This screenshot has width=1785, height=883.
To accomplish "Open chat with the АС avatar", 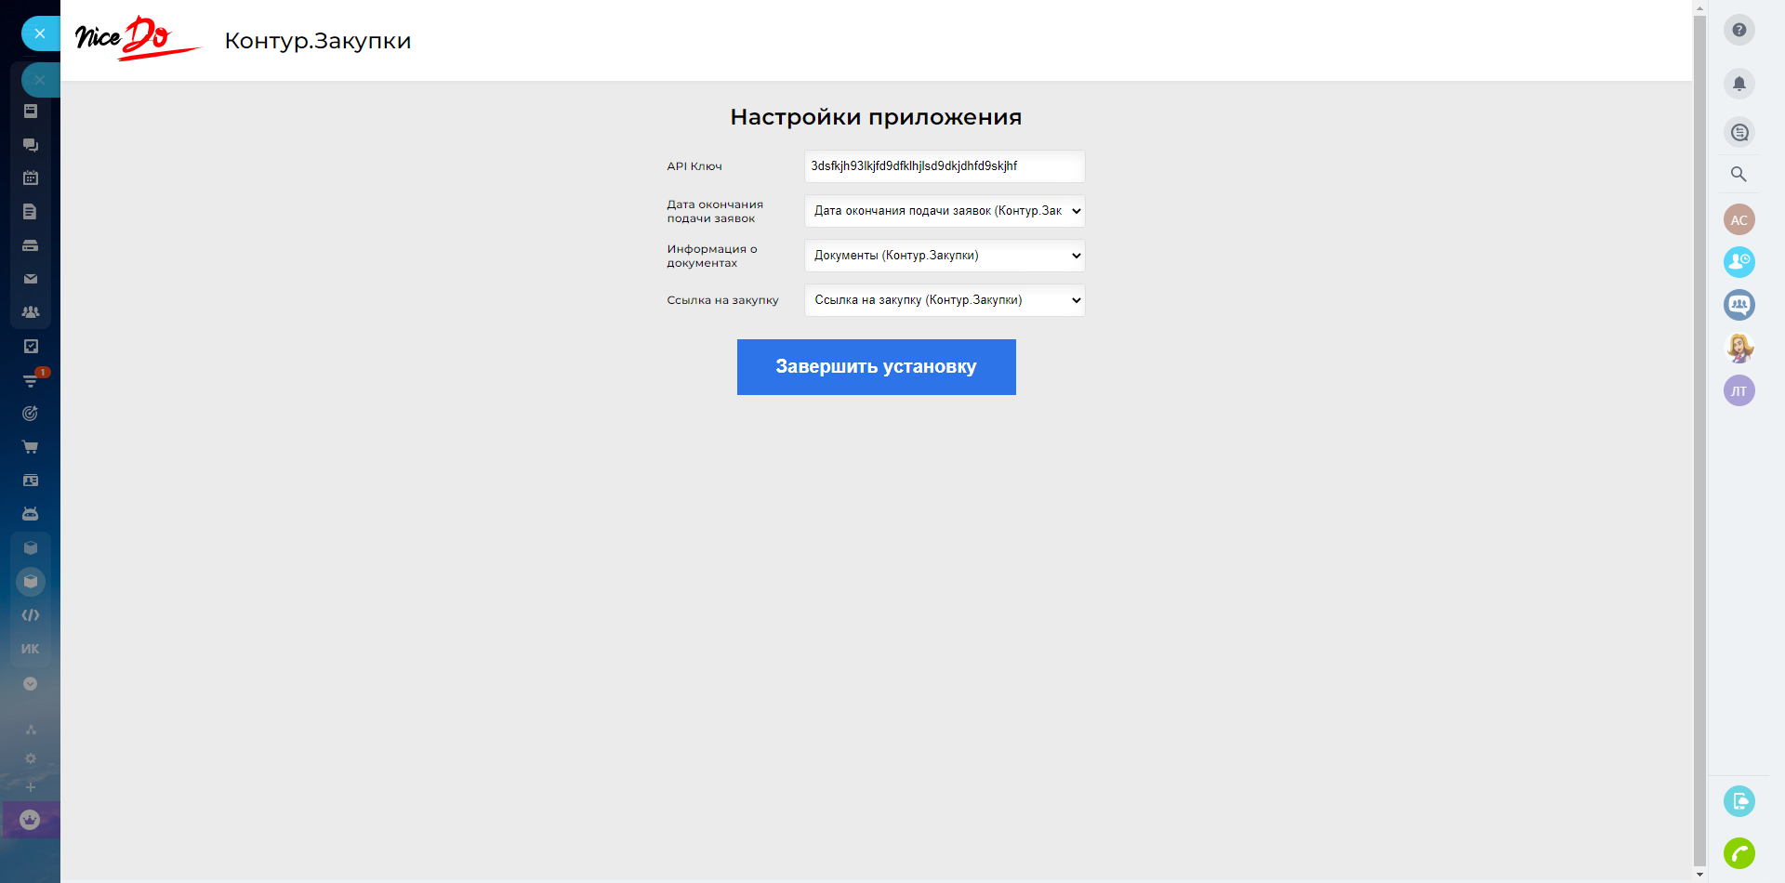I will [x=1739, y=219].
